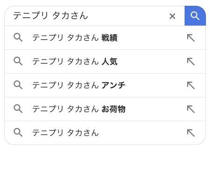Screen dimensions: 210x170
Task: Click magnifier icon next to アンチ suggestion
Action: [x=18, y=85]
